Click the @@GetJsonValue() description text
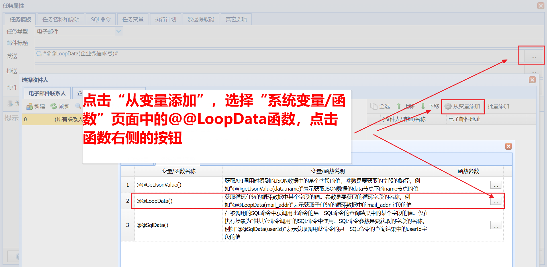This screenshot has width=547, height=267. tap(322, 185)
